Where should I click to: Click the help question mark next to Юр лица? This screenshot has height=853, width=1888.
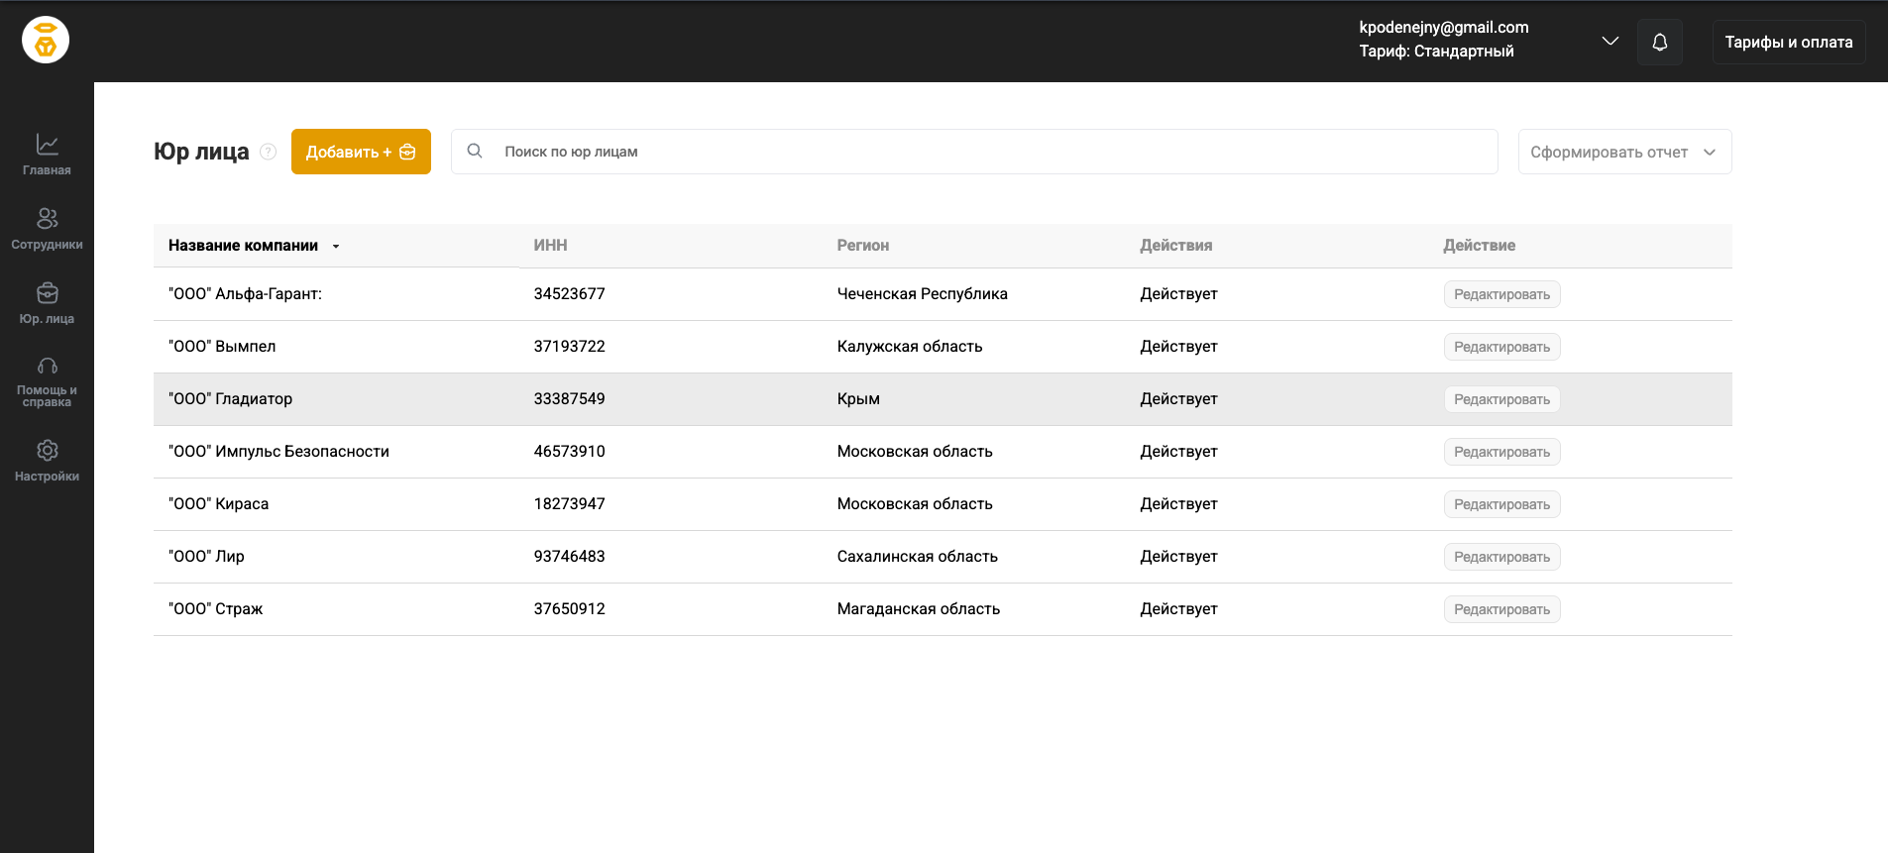[x=268, y=152]
